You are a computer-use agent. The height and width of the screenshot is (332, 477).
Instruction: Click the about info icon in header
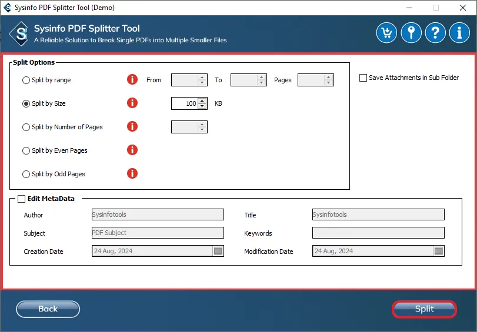point(459,33)
